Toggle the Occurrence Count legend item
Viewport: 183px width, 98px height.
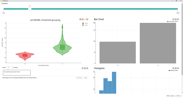click(172, 21)
